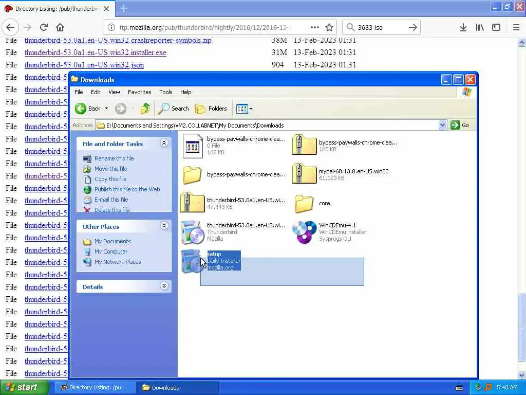Open a new browser tab
The image size is (526, 395).
[x=124, y=8]
